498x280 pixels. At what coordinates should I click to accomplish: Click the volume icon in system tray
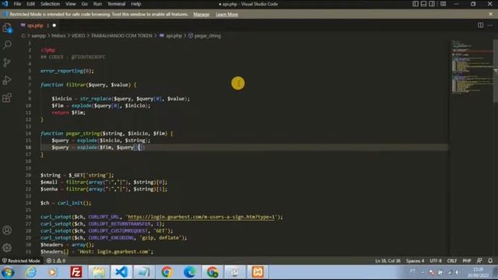click(458, 272)
